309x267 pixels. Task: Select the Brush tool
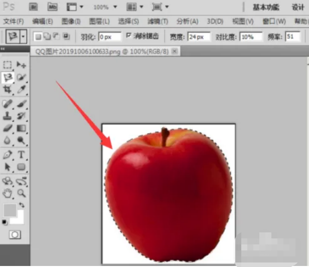21,104
